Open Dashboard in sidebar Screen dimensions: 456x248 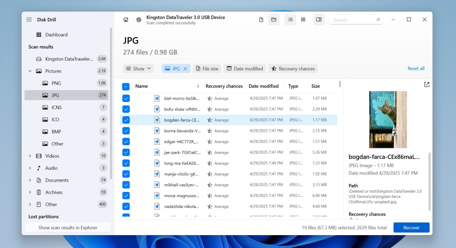(66, 35)
